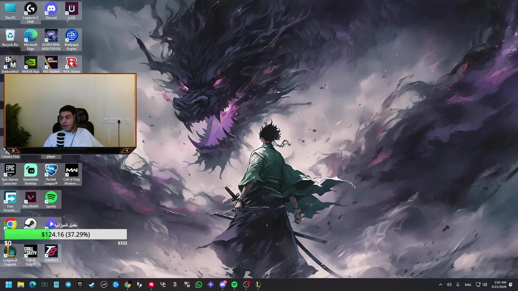
Task: Select the Spotify shortcut on the desktop
Action: tap(51, 200)
